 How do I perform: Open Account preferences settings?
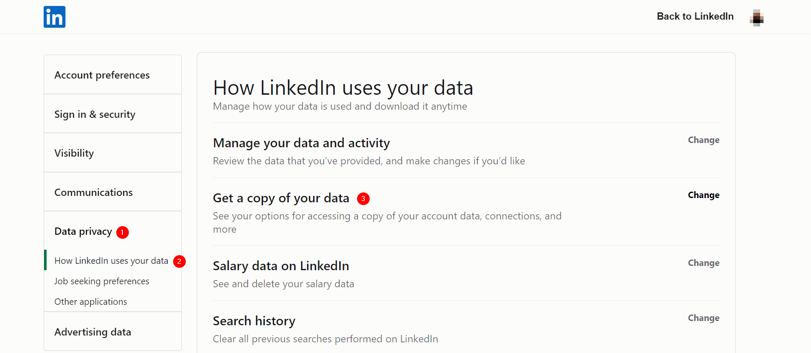click(x=102, y=74)
